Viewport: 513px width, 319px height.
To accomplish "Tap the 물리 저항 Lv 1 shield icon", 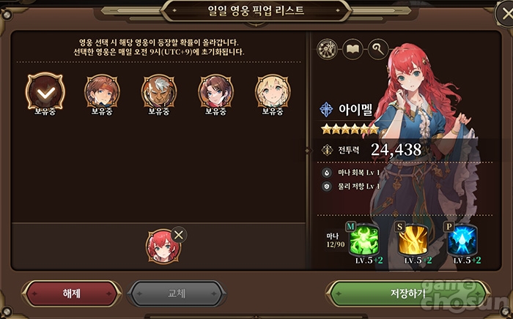I will [x=327, y=187].
